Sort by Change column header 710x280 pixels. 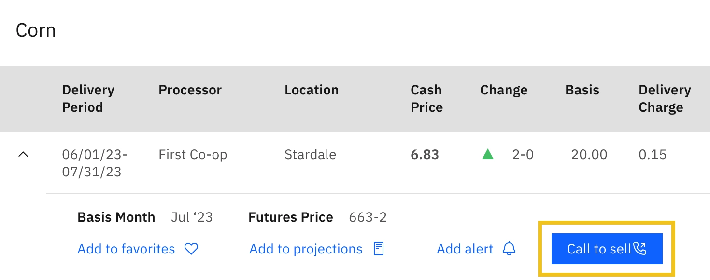pos(504,90)
